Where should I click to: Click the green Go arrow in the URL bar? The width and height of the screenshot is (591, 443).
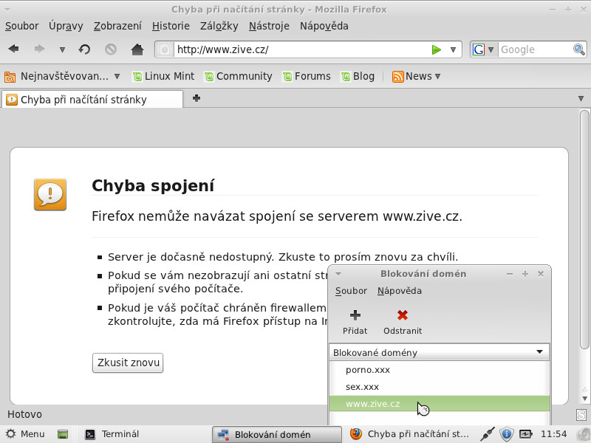point(436,49)
